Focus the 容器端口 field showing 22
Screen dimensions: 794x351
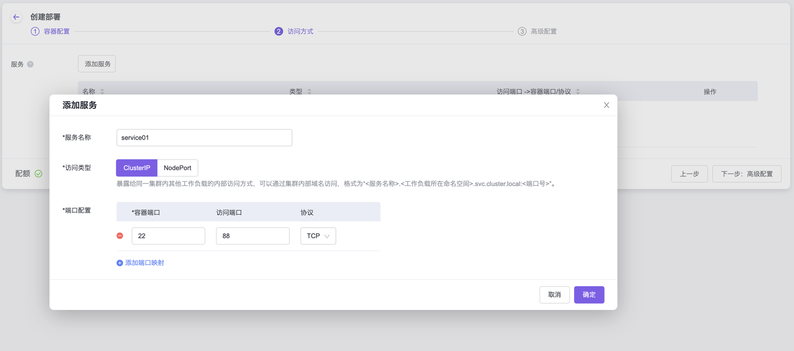(168, 236)
